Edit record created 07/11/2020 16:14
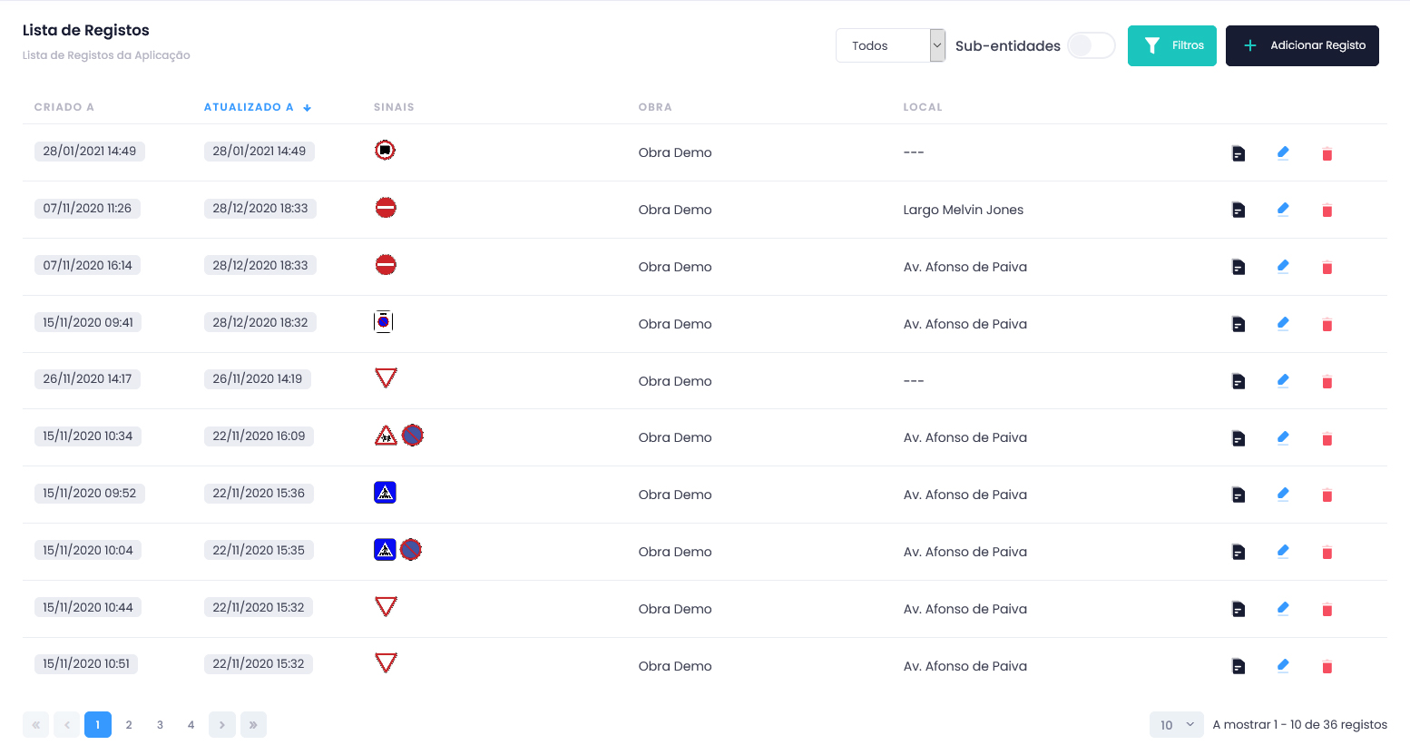 tap(1283, 266)
